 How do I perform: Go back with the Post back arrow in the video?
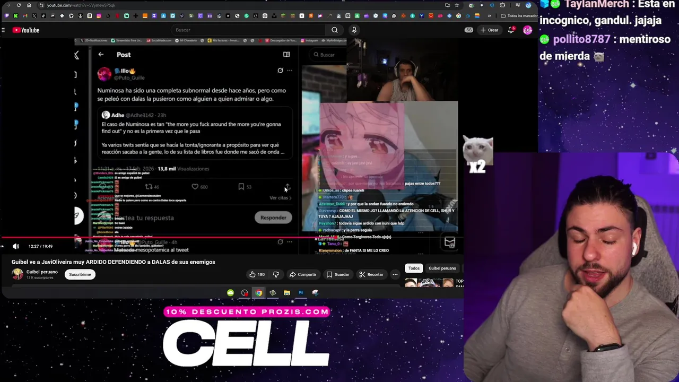pyautogui.click(x=101, y=55)
